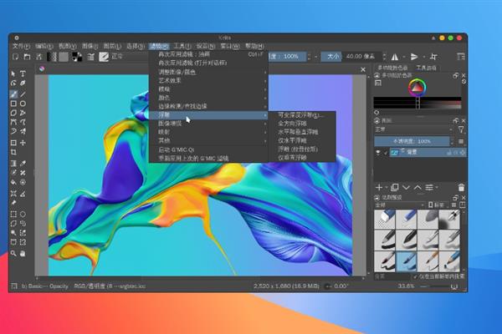Open the brush settings editor icon

click(x=91, y=57)
